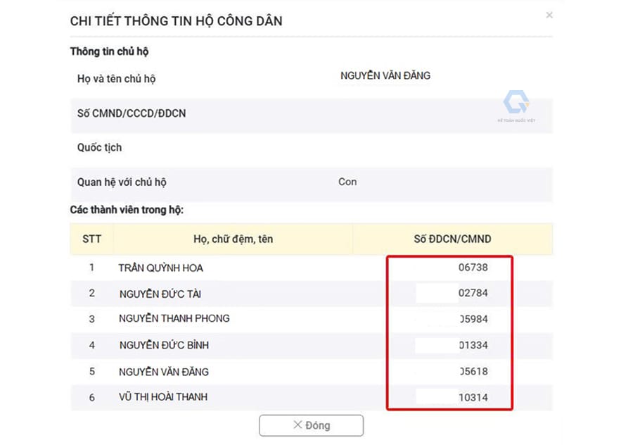Select the TRẦN QUỲNH HOA row
Image resolution: width=633 pixels, height=445 pixels.
coord(161,268)
